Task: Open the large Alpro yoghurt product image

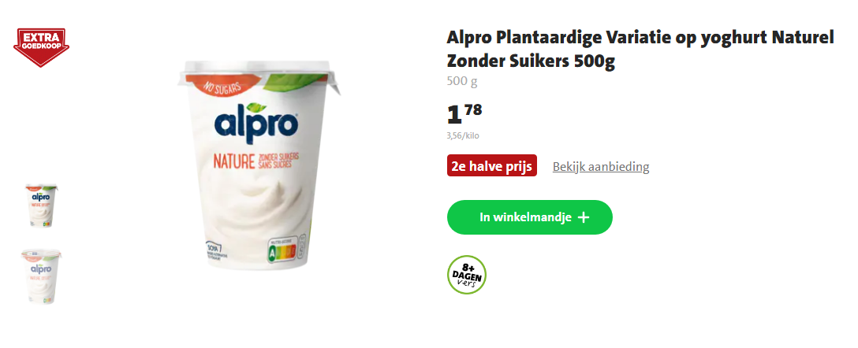Action: point(258,165)
